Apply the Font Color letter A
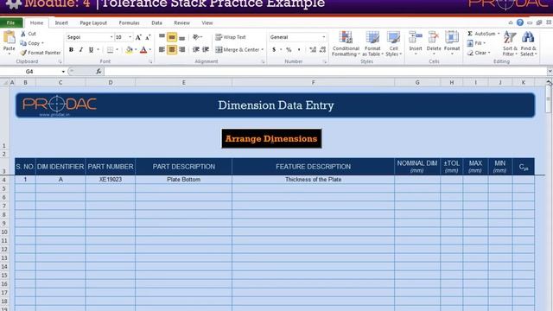 (143, 50)
